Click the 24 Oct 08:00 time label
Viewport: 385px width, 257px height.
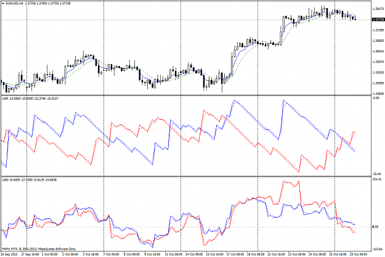pos(317,255)
